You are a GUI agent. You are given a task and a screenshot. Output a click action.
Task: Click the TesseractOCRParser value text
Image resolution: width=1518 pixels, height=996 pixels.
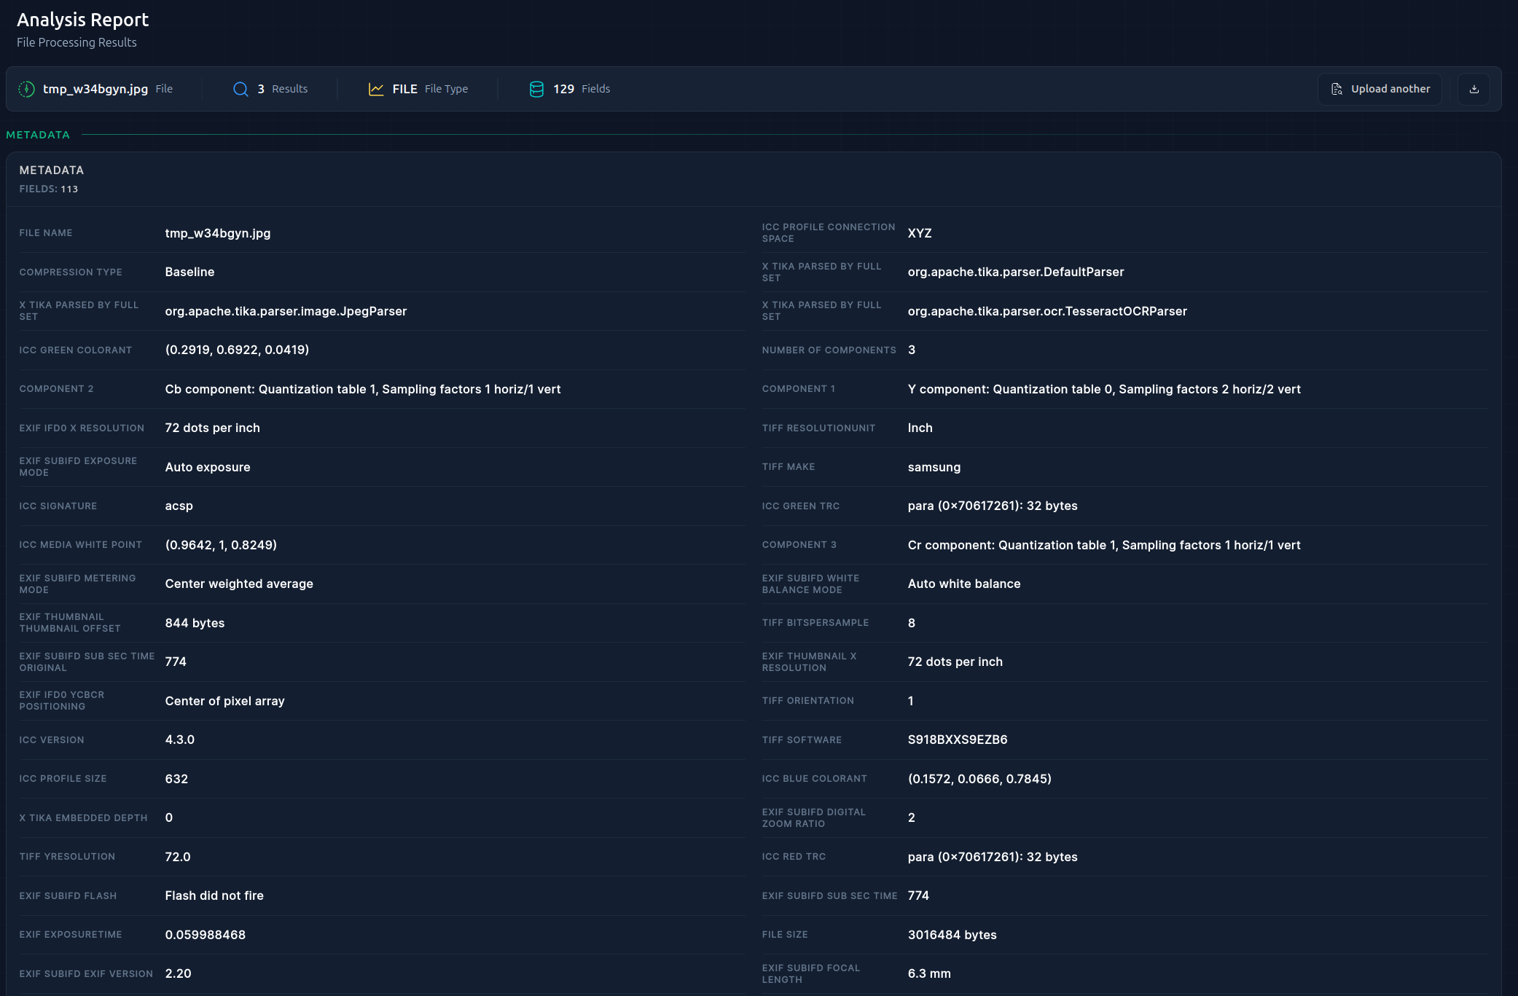click(1047, 311)
